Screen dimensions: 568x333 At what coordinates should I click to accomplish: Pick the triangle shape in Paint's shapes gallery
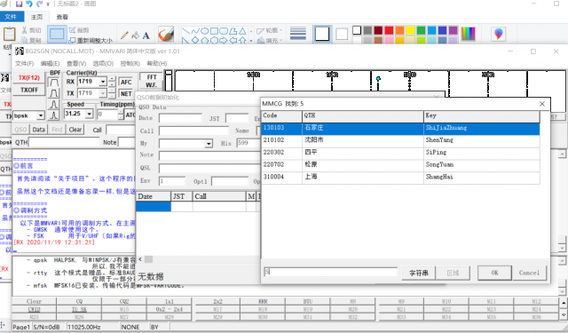click(x=242, y=31)
